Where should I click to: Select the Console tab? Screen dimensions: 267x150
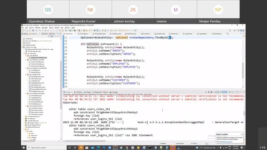67,92
